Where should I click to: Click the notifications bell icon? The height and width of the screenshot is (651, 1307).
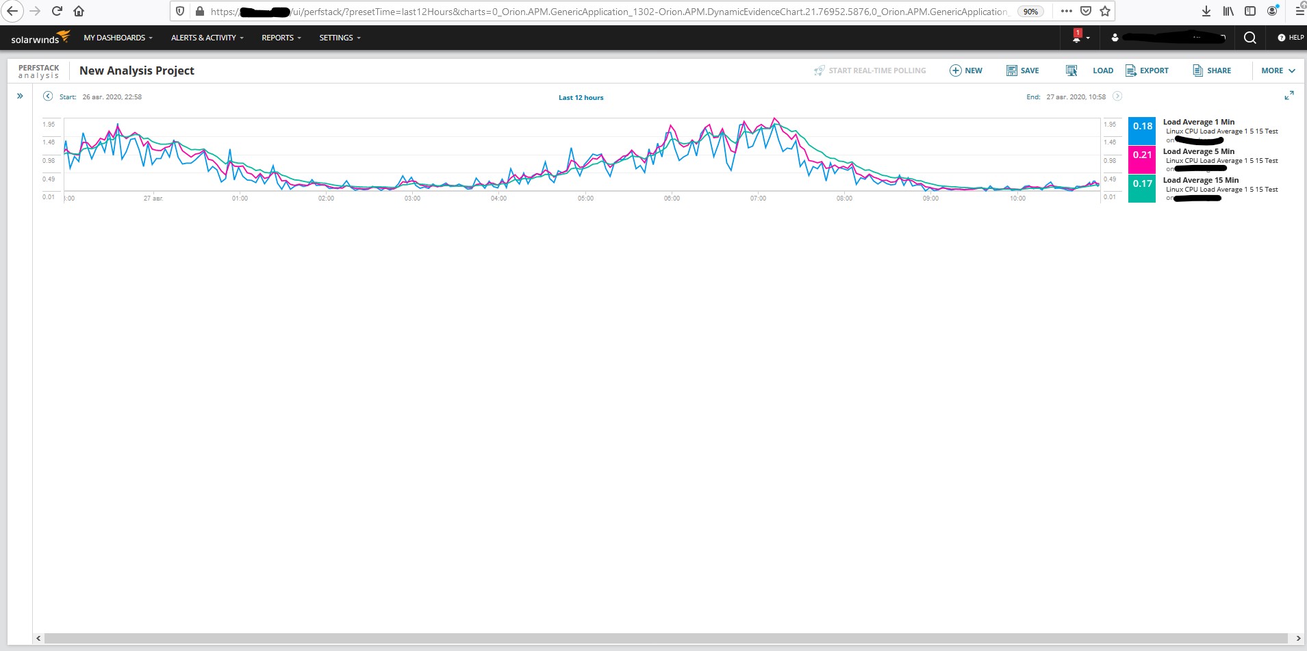click(x=1077, y=37)
